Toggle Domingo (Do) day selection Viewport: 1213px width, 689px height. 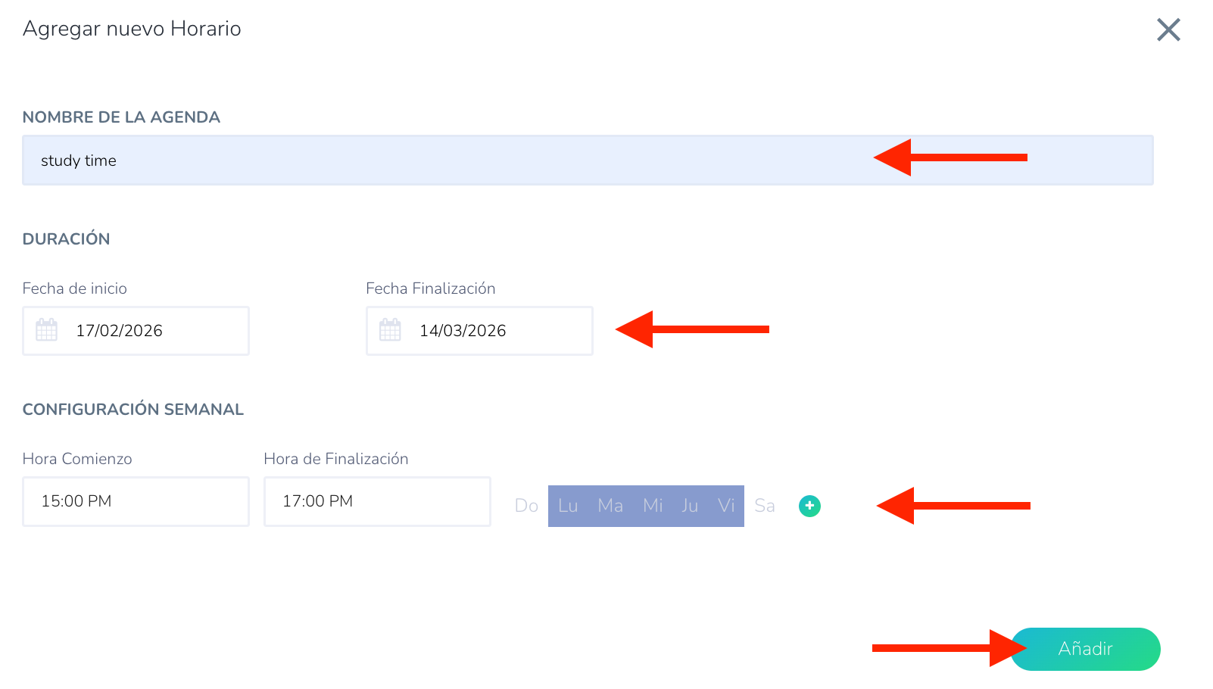[x=526, y=506]
